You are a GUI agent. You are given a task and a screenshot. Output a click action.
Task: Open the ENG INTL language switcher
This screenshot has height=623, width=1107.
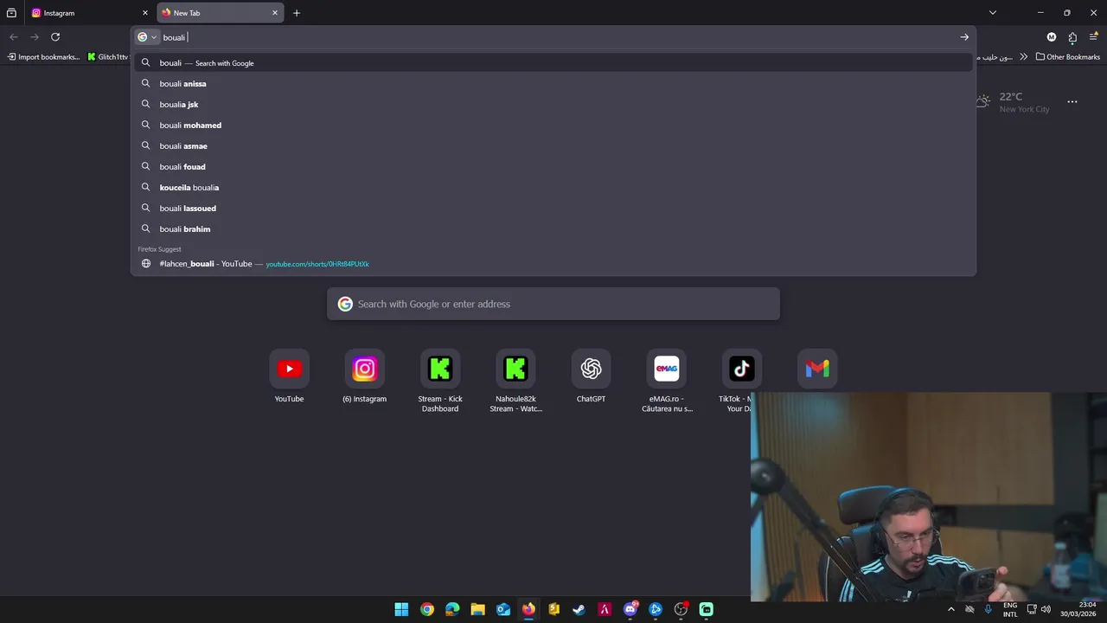pyautogui.click(x=1010, y=609)
